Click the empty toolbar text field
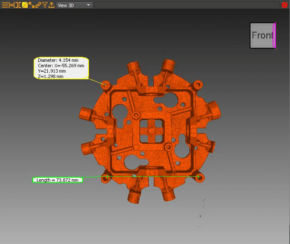 pos(187,5)
